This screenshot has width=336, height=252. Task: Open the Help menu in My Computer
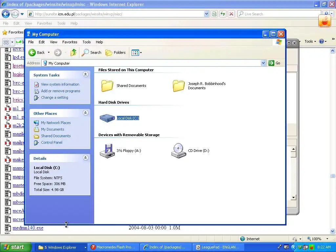point(99,42)
